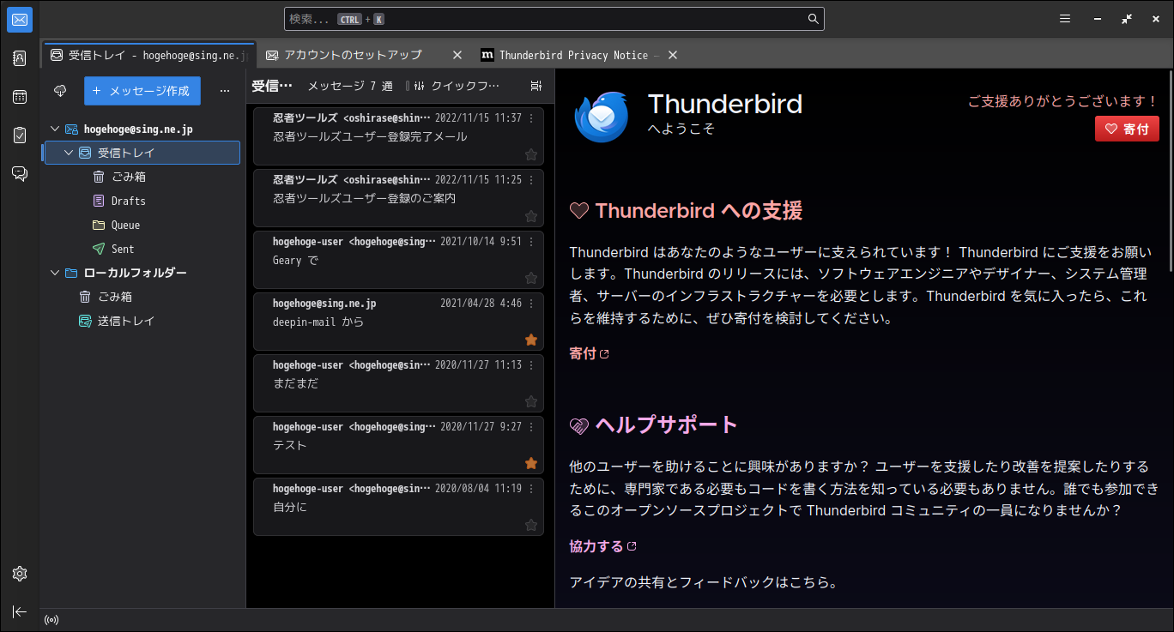The width and height of the screenshot is (1174, 632).
Task: Collapse the ローカルフォルダー tree
Action: click(55, 274)
